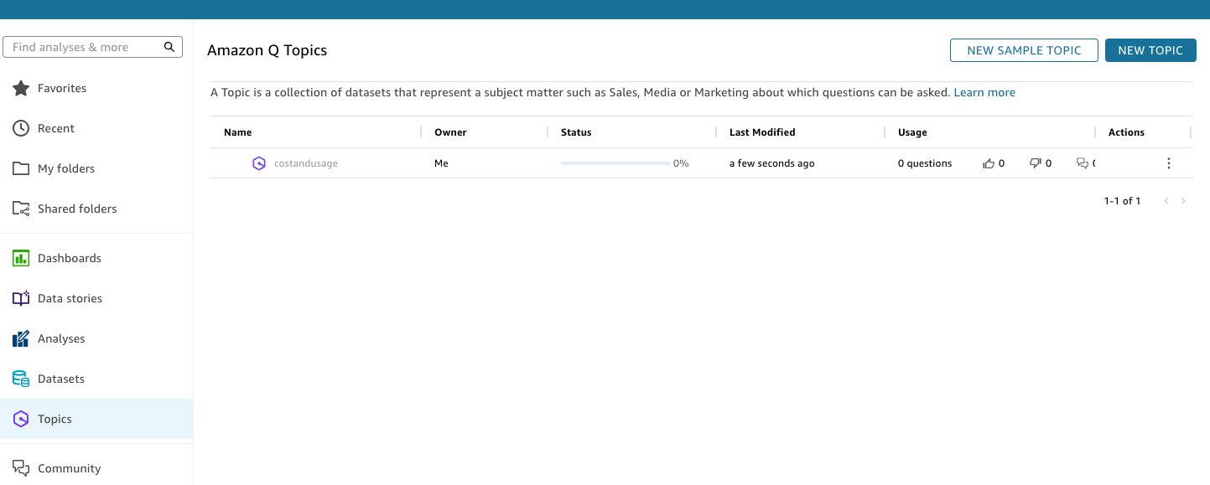The width and height of the screenshot is (1210, 485).
Task: Click the NEW SAMPLE TOPIC button
Action: click(x=1024, y=50)
